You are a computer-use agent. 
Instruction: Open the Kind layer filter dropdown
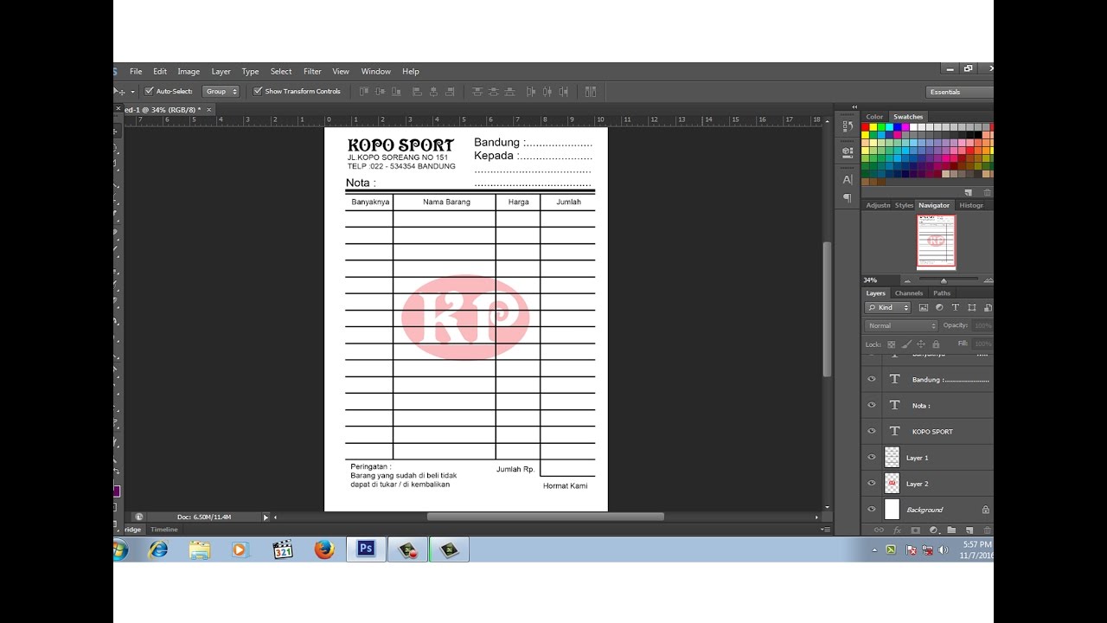[888, 307]
